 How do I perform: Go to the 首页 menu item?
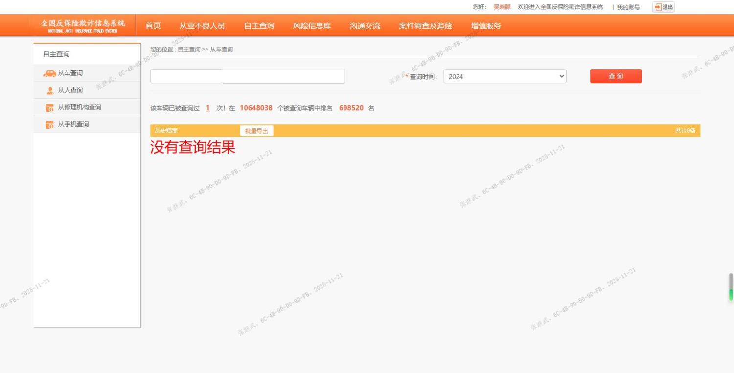pyautogui.click(x=153, y=26)
